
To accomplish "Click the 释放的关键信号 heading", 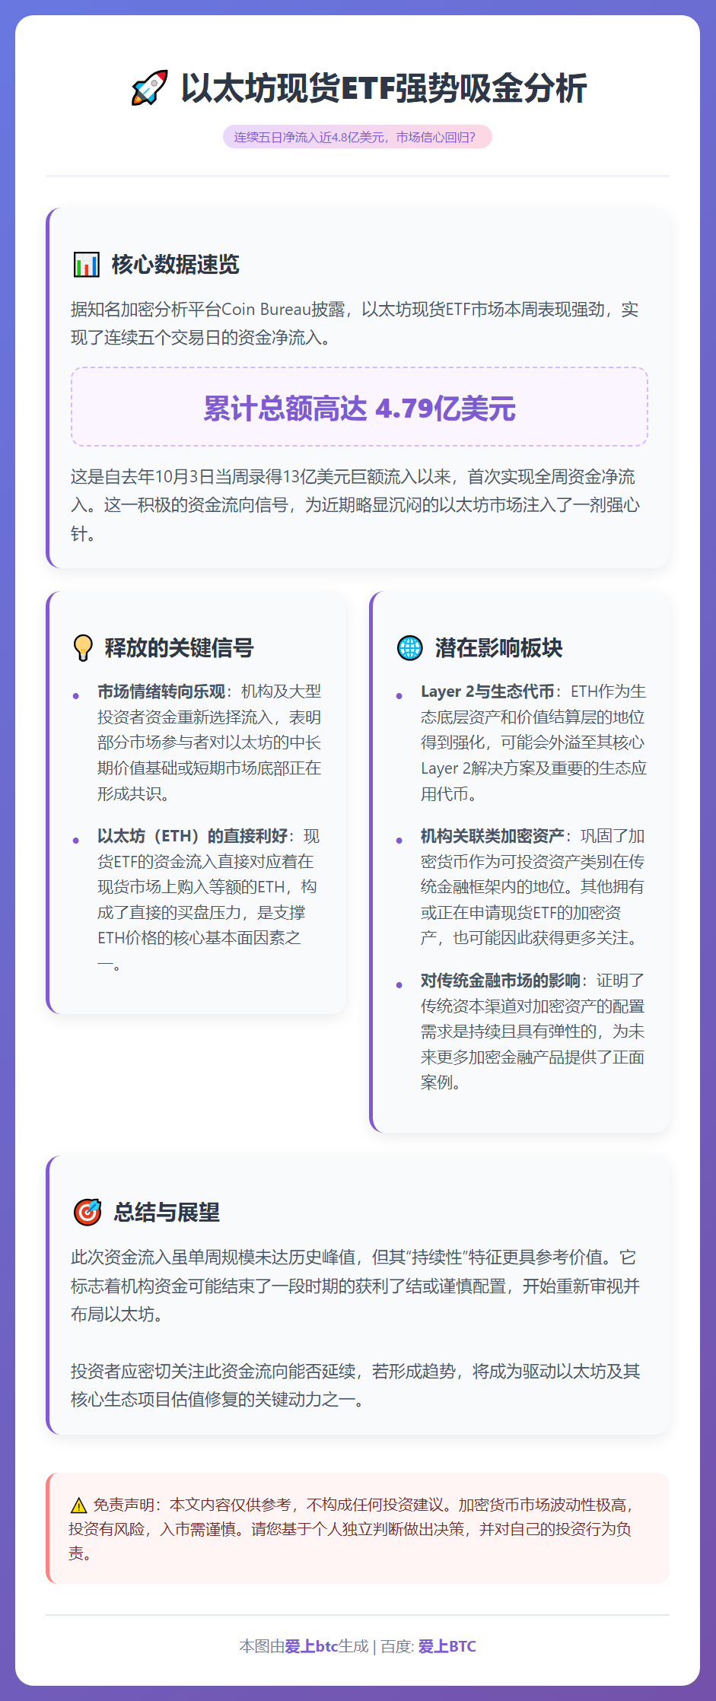I will pyautogui.click(x=179, y=648).
